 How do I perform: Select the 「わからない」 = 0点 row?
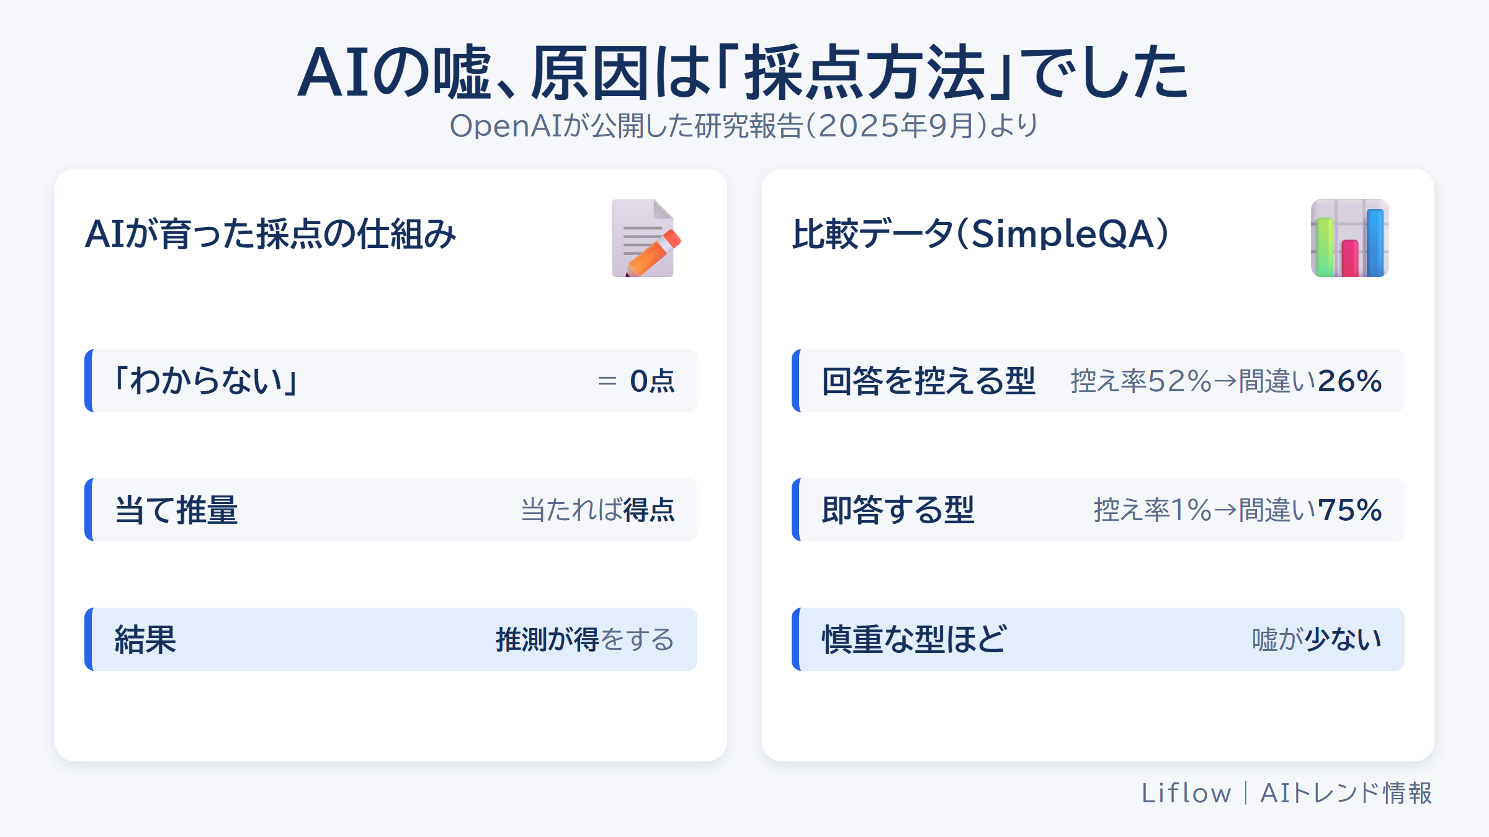[391, 381]
